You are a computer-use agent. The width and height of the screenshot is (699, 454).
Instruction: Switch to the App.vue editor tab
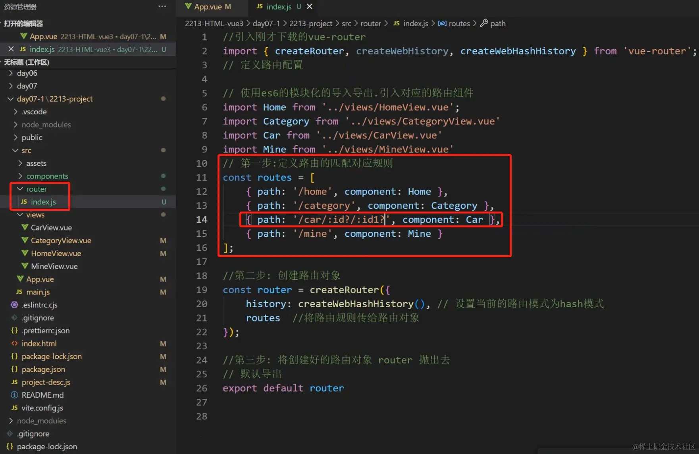(x=208, y=6)
